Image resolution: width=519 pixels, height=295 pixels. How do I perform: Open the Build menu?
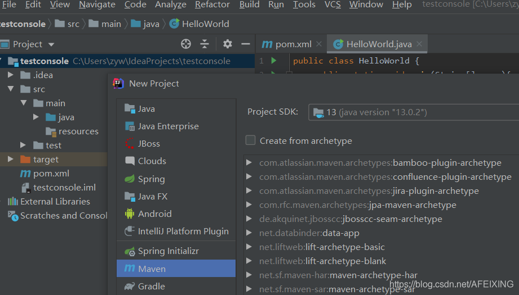[249, 4]
